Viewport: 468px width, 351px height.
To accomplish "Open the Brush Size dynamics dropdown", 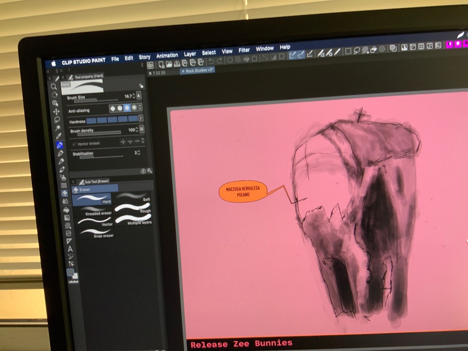I will click(x=139, y=96).
